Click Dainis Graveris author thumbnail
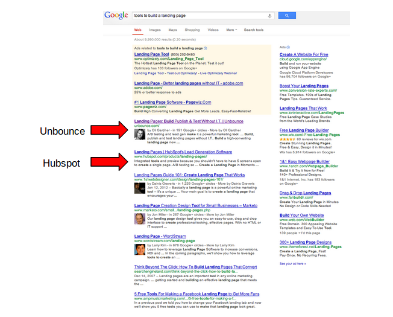Screen dimensions: 393x317 (140, 188)
